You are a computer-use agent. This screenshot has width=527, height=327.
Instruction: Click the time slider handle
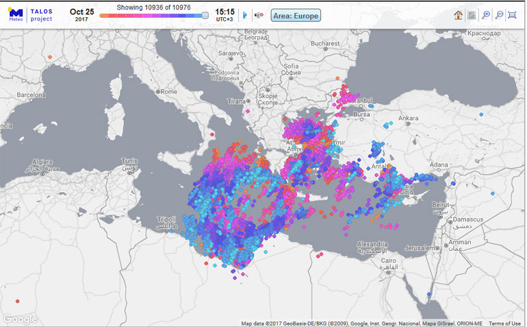205,15
